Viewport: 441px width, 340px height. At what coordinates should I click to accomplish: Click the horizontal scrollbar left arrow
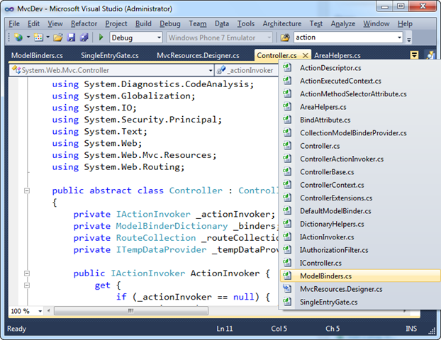[x=49, y=311]
